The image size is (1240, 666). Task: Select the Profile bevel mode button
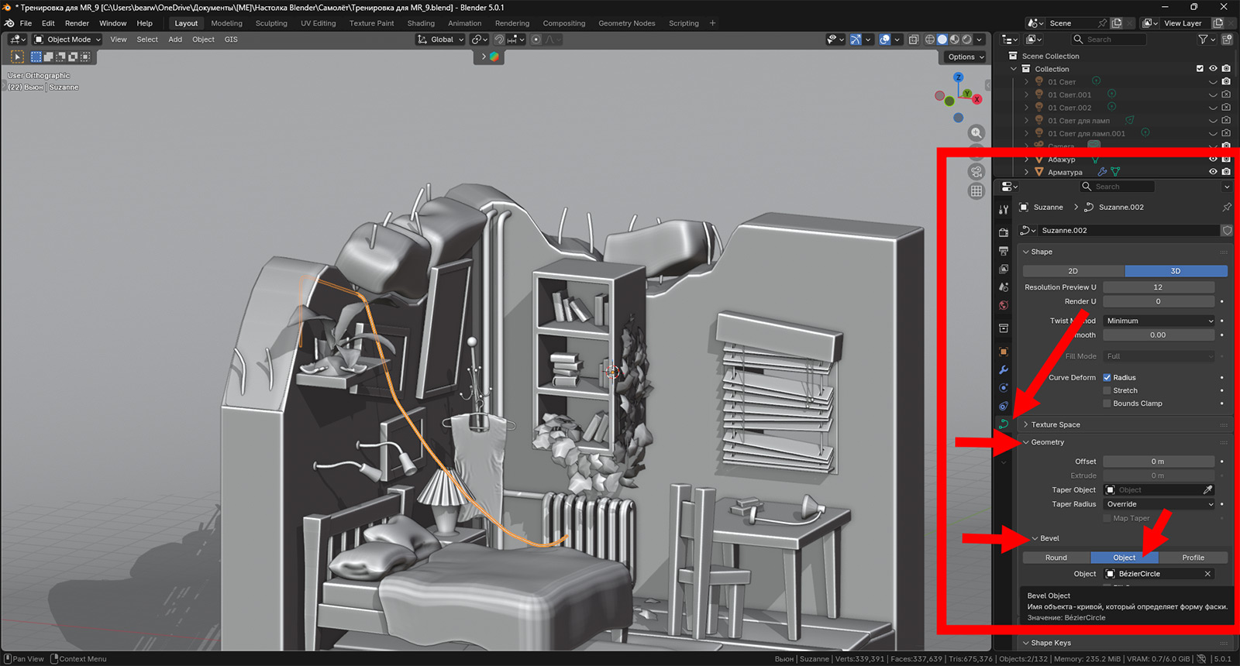click(1193, 558)
